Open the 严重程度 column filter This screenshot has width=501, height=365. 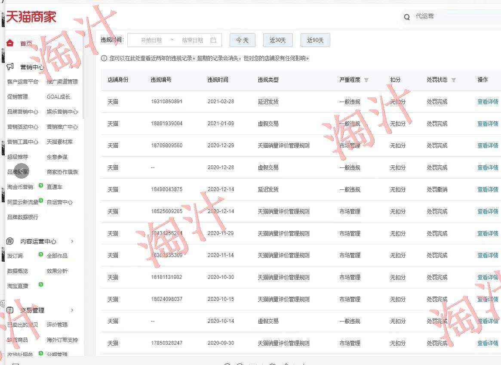[366, 80]
